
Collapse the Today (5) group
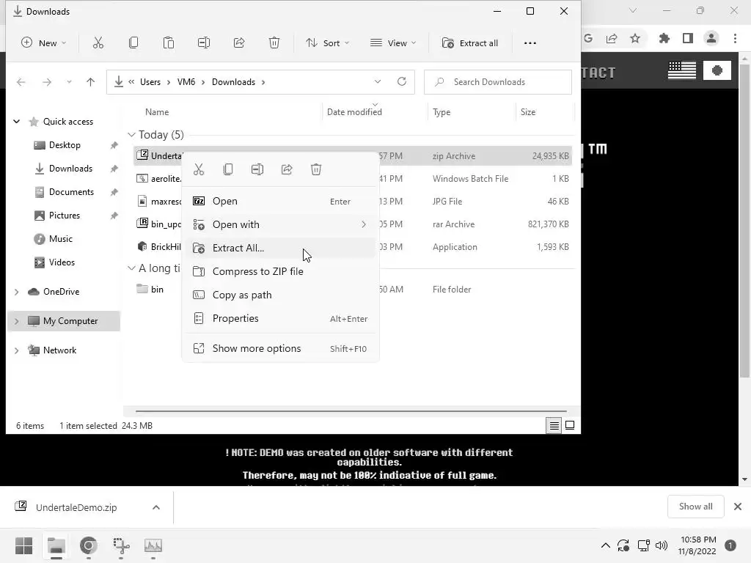(131, 135)
